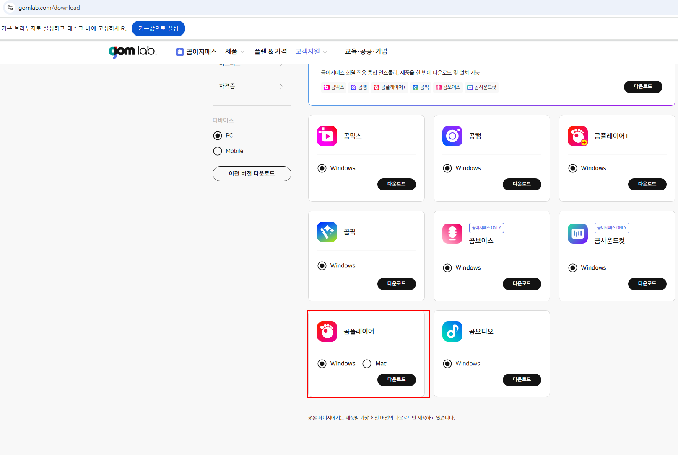Select Windows for 곰보이스

[x=447, y=268]
